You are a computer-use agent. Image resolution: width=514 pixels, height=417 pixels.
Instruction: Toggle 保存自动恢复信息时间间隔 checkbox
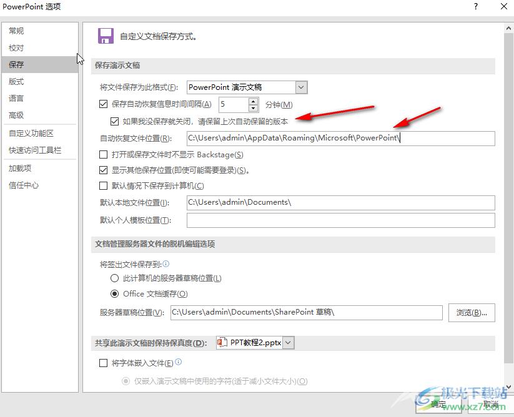[x=103, y=104]
